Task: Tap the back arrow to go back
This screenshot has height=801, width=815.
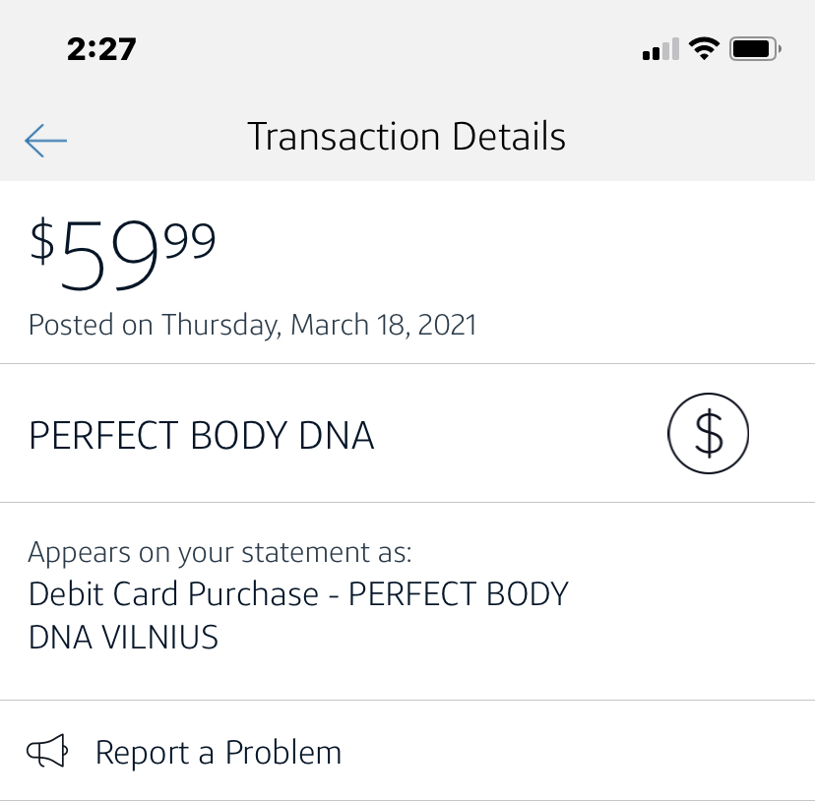Action: coord(45,140)
